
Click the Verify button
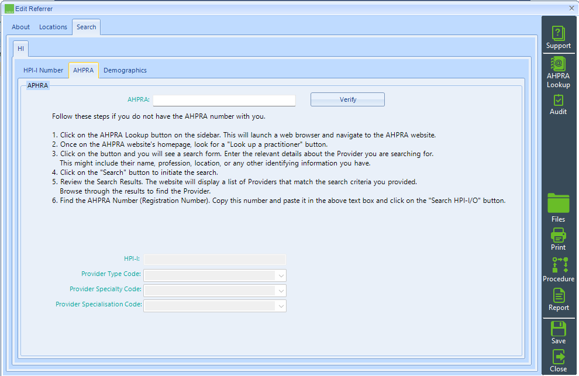347,99
